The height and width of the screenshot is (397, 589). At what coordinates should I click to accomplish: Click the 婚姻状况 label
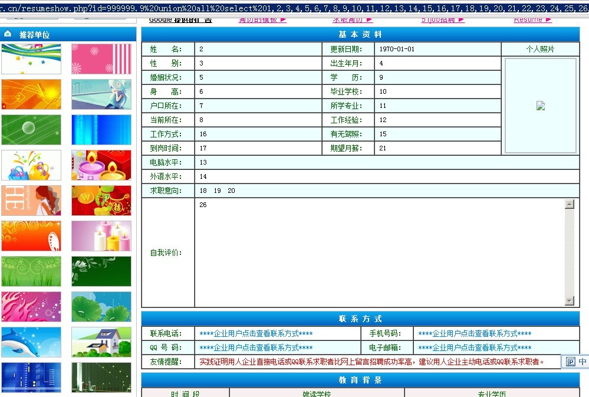166,77
